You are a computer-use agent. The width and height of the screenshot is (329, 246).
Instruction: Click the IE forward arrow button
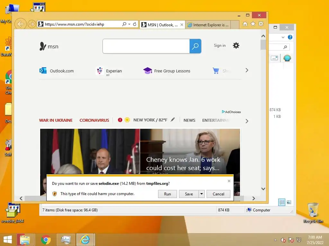coord(32,24)
